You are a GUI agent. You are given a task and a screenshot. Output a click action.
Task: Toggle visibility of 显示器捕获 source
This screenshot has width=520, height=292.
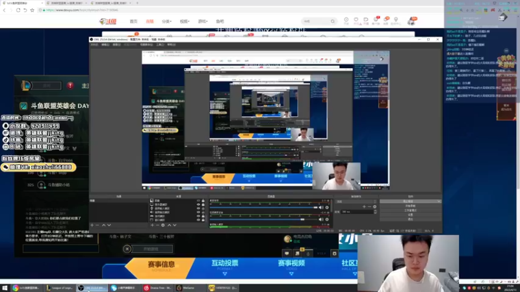pyautogui.click(x=198, y=204)
